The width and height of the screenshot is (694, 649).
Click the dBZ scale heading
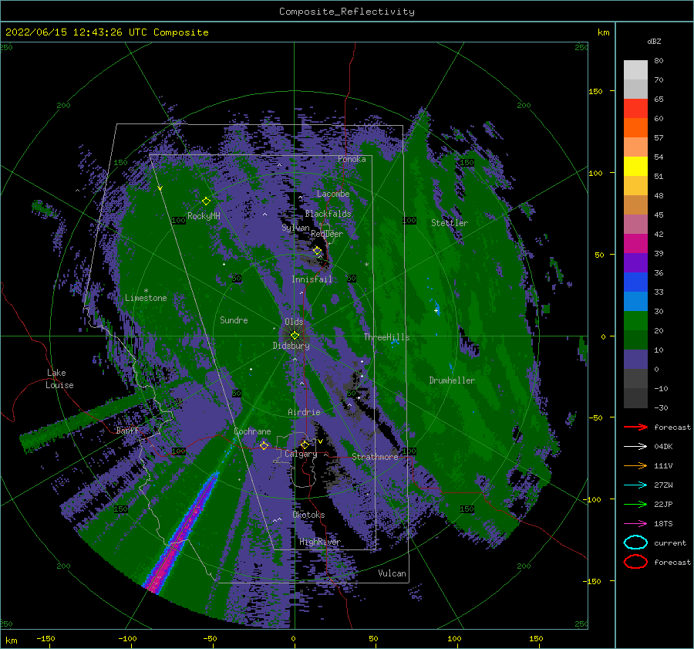[654, 42]
